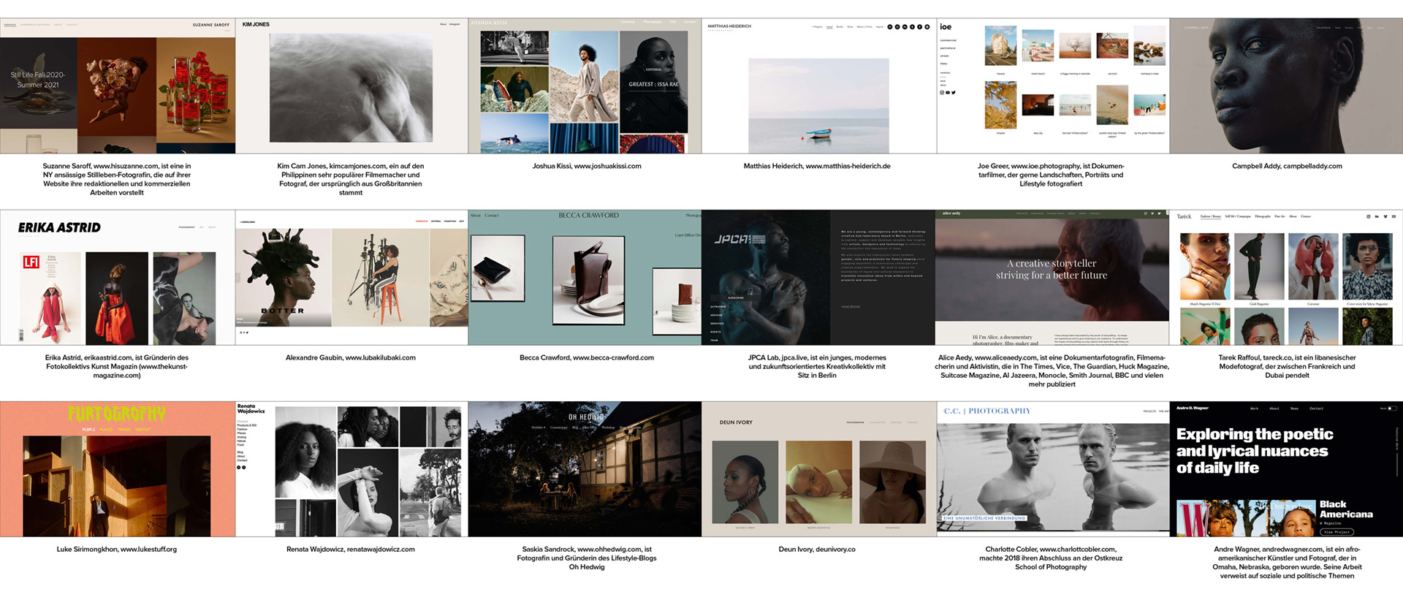The width and height of the screenshot is (1403, 589).
Task: Click Twitter icon on alice aedy header
Action: pyautogui.click(x=1160, y=213)
